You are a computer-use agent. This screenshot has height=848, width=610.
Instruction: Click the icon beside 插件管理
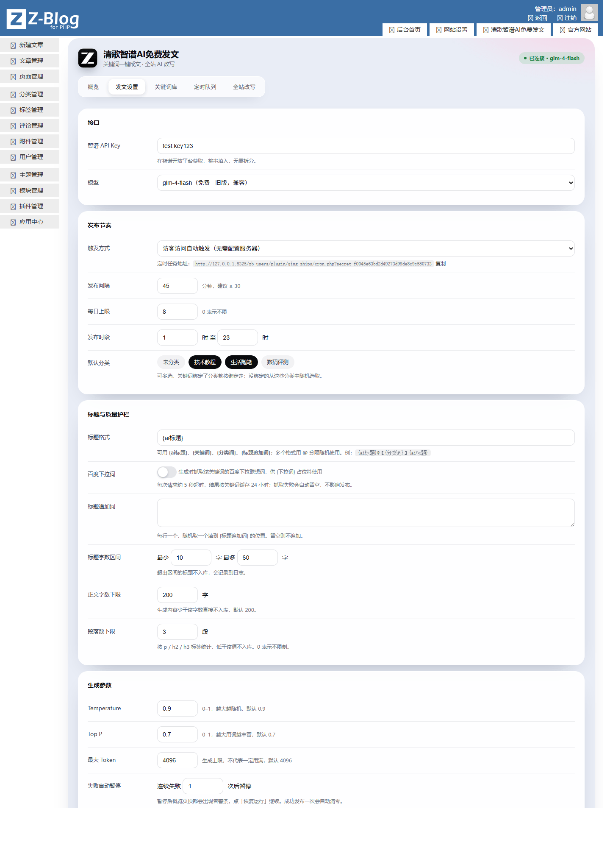coord(13,206)
